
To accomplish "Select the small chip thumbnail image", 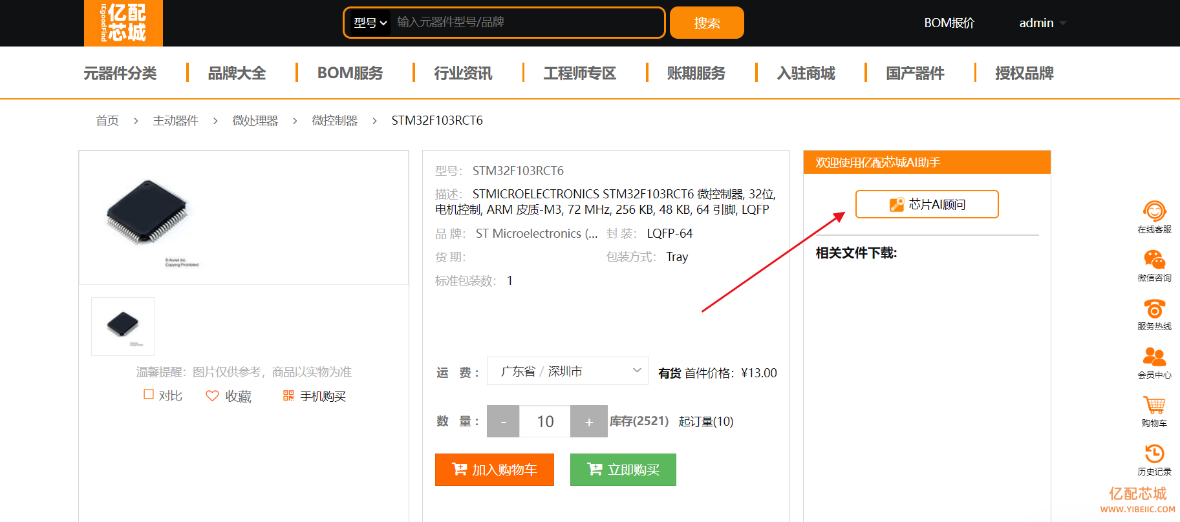I will point(123,326).
